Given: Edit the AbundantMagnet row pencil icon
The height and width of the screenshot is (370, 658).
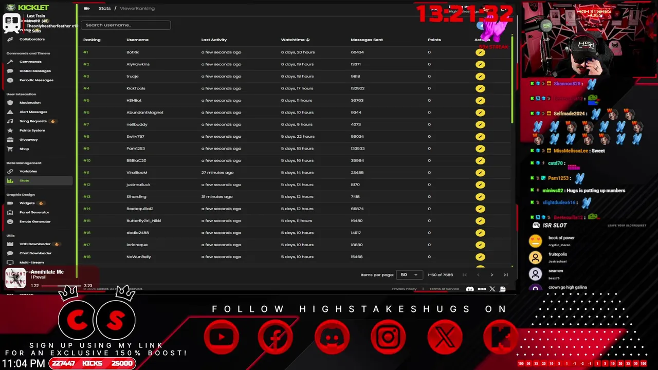Looking at the screenshot, I should (x=480, y=113).
